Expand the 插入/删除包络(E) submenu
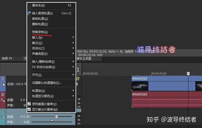This screenshot has width=202, height=128. click(52, 61)
